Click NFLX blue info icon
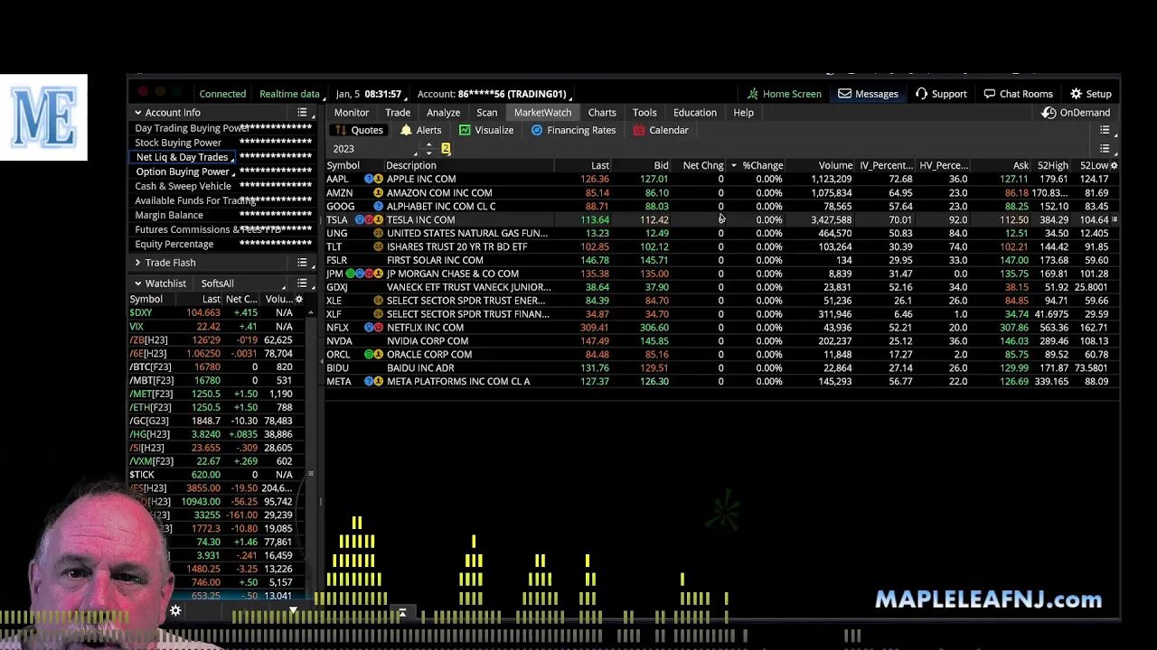 coord(369,328)
